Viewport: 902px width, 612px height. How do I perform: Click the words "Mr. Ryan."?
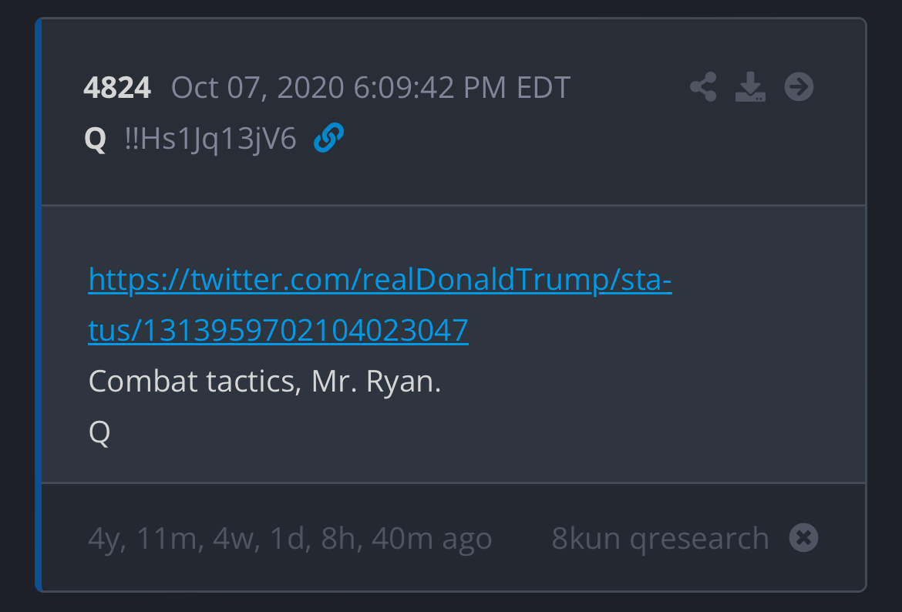click(x=376, y=382)
